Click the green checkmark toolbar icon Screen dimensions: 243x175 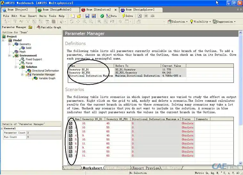click(102, 16)
